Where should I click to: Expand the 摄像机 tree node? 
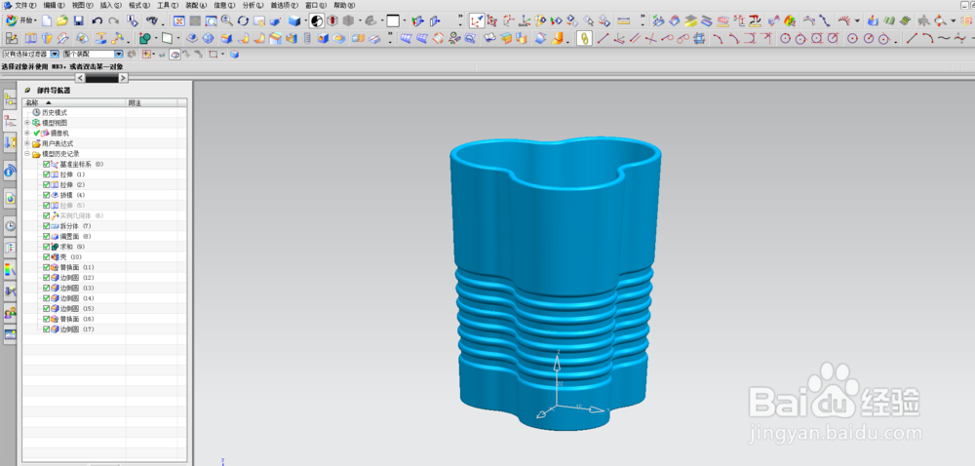point(26,133)
